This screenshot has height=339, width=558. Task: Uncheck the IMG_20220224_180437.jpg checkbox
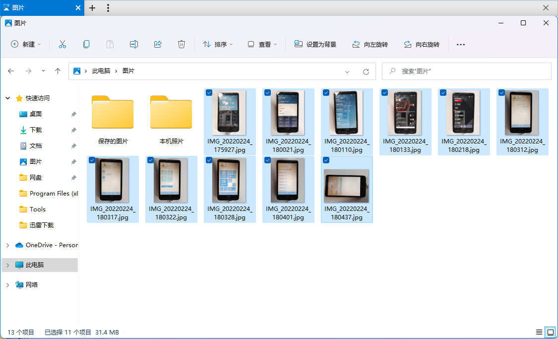pyautogui.click(x=326, y=160)
